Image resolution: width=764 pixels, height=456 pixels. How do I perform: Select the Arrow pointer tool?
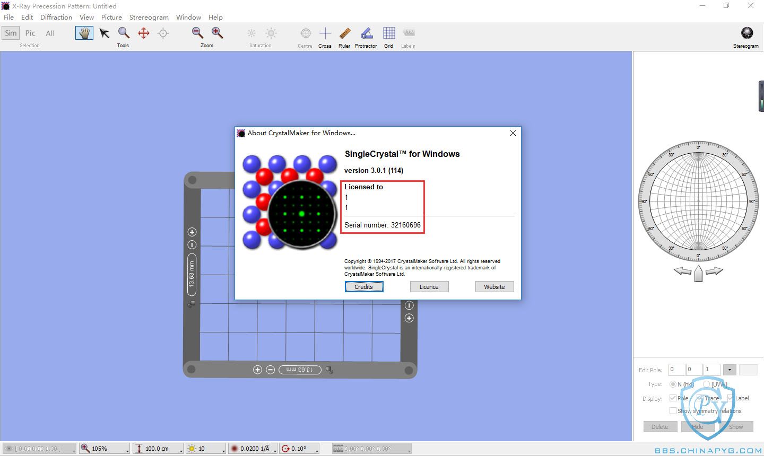(x=105, y=33)
